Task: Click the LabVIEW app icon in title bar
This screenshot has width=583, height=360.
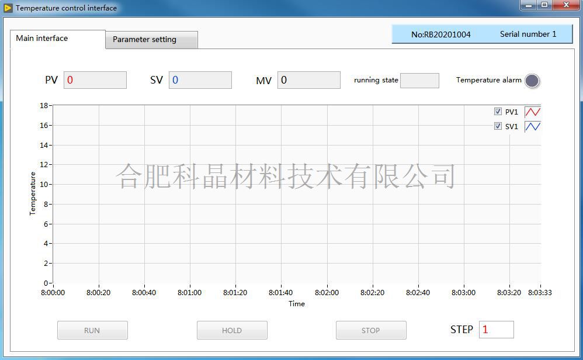Action: (8, 8)
